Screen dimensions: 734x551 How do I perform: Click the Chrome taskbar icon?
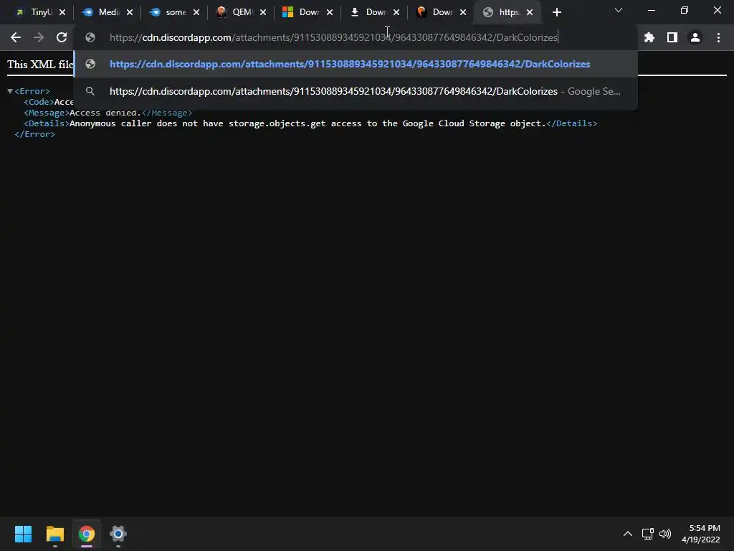tap(87, 534)
